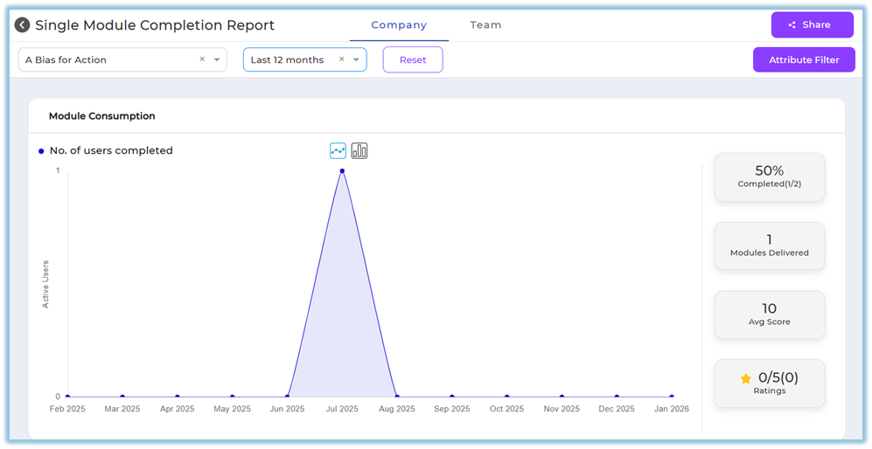Image resolution: width=872 pixels, height=449 pixels.
Task: Click the yellow star ratings icon
Action: pos(745,378)
